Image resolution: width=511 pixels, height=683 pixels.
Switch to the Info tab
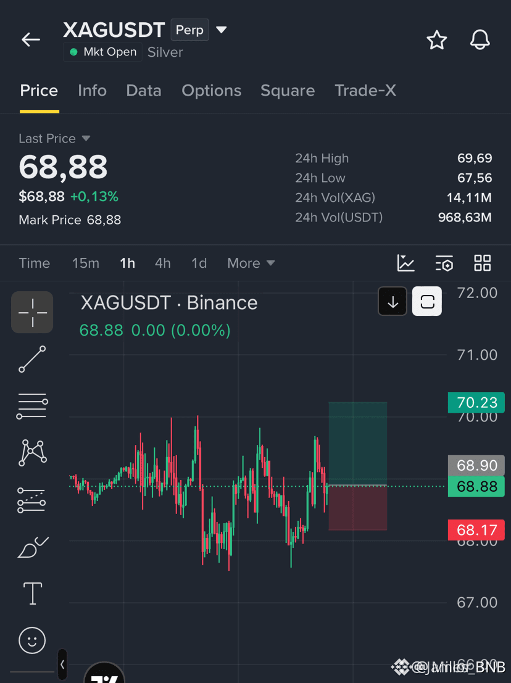coord(92,91)
